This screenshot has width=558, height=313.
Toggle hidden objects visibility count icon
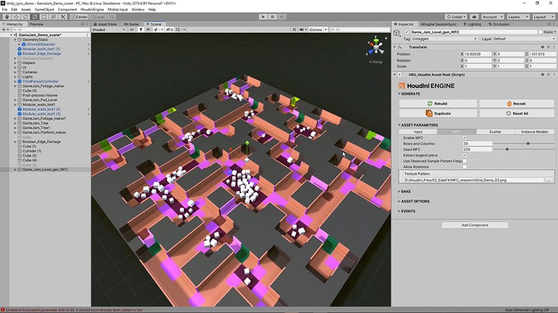point(170,30)
